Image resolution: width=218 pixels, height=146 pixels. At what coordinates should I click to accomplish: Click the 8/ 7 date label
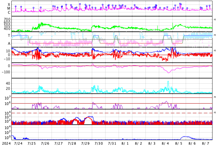206,144
